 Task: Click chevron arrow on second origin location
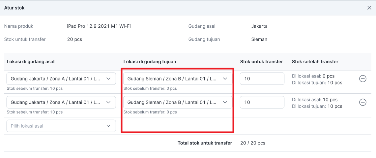[x=108, y=102]
